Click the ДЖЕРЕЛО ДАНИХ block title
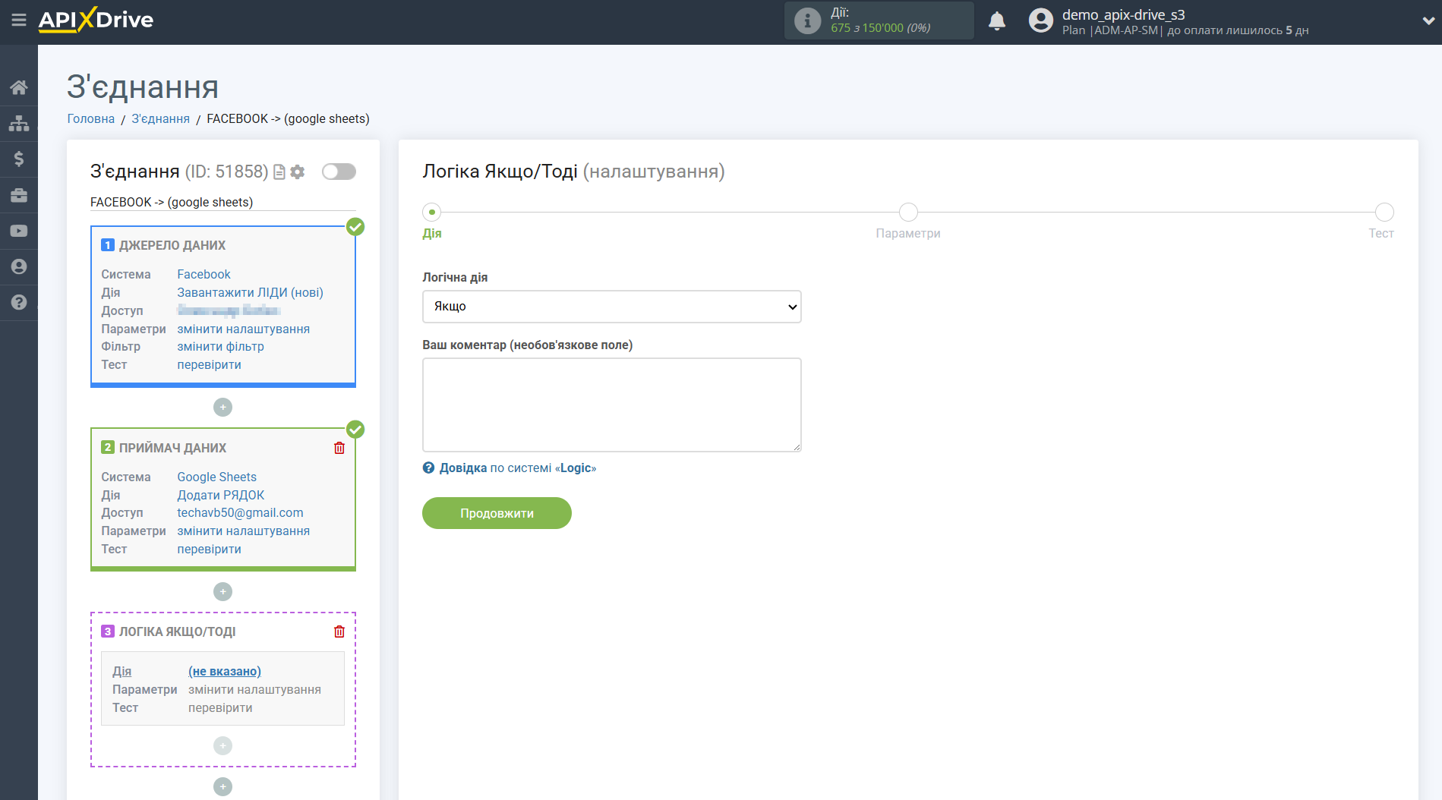Viewport: 1442px width, 800px height. (172, 245)
